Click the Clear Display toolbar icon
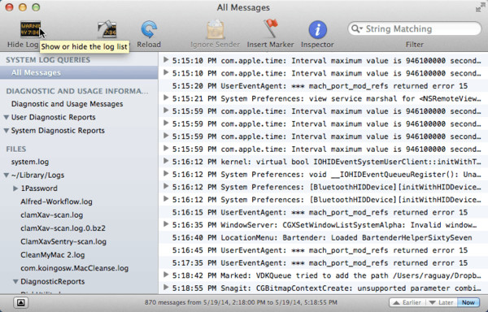The height and width of the screenshot is (312, 488). coord(107,29)
